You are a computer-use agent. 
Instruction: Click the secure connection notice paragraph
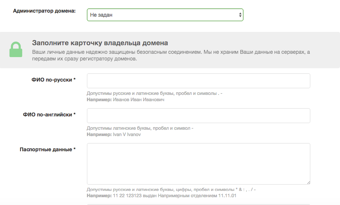click(171, 55)
